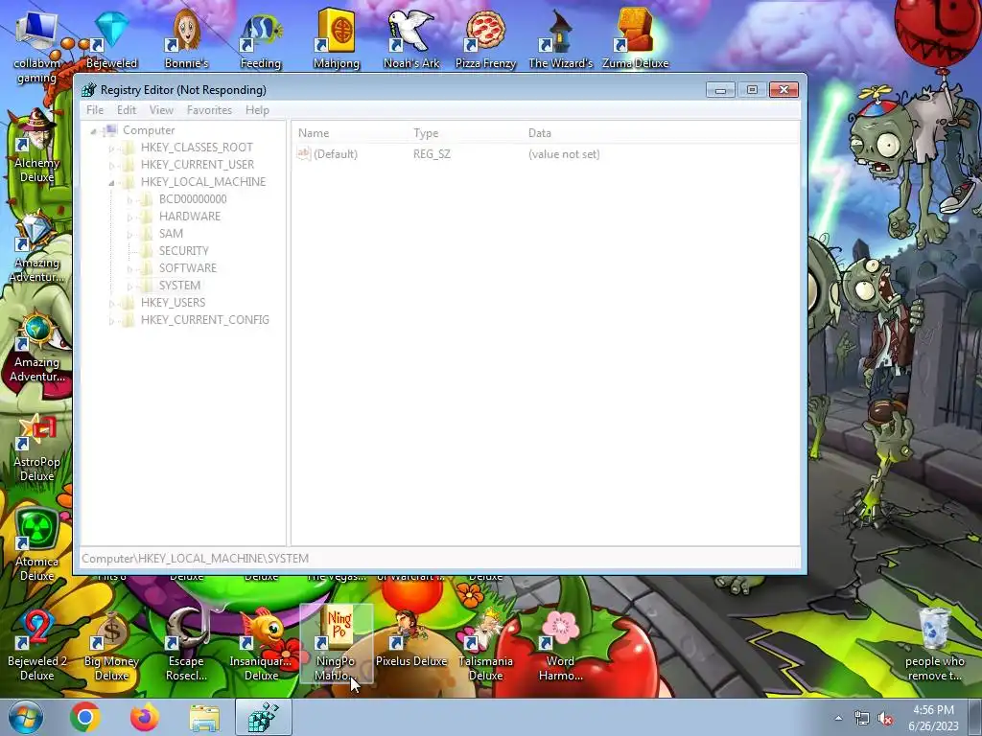Select the NingPo MahJo... desktop icon
Image resolution: width=982 pixels, height=736 pixels.
pyautogui.click(x=337, y=645)
